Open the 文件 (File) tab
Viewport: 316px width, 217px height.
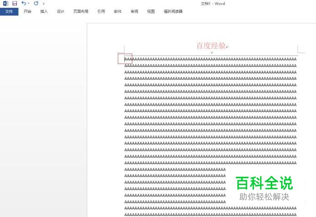point(9,11)
